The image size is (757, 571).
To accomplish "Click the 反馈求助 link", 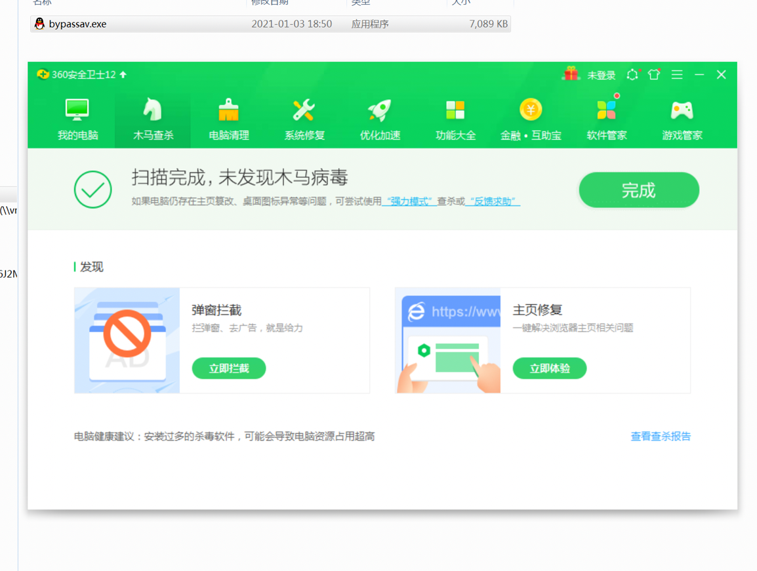I will coord(493,201).
